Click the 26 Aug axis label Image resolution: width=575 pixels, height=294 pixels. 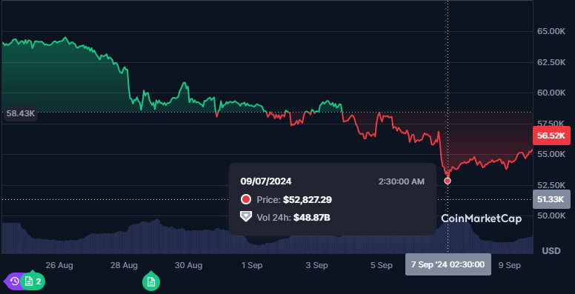pos(59,265)
